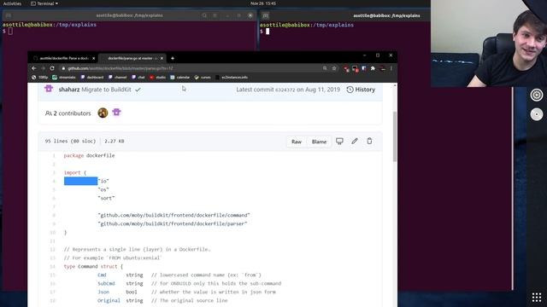547x307 pixels.
Task: Open the '1080p' bookmark
Action: pyautogui.click(x=39, y=78)
